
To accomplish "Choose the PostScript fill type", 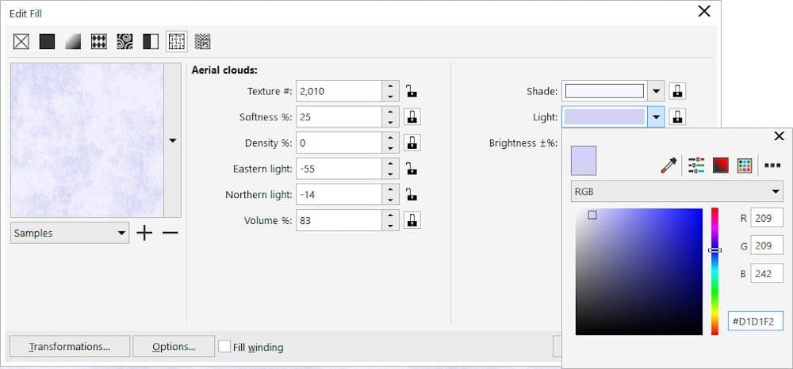I will pyautogui.click(x=202, y=41).
